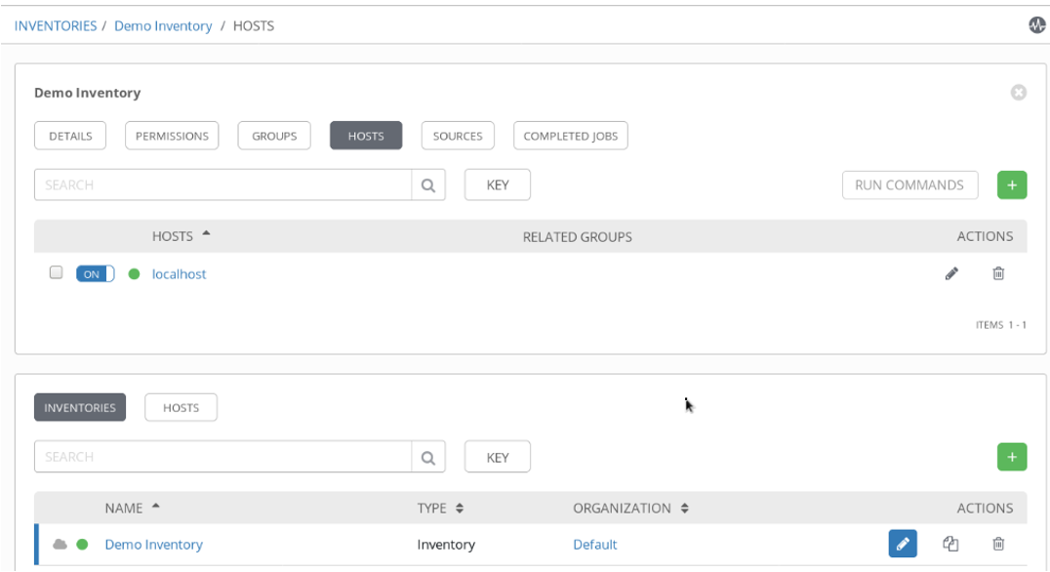This screenshot has height=572, width=1050.
Task: Switch to lower HOSTS tab
Action: (x=181, y=407)
